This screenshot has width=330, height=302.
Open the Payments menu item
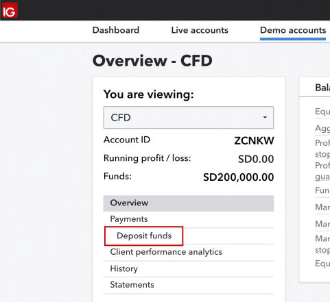coord(189,219)
